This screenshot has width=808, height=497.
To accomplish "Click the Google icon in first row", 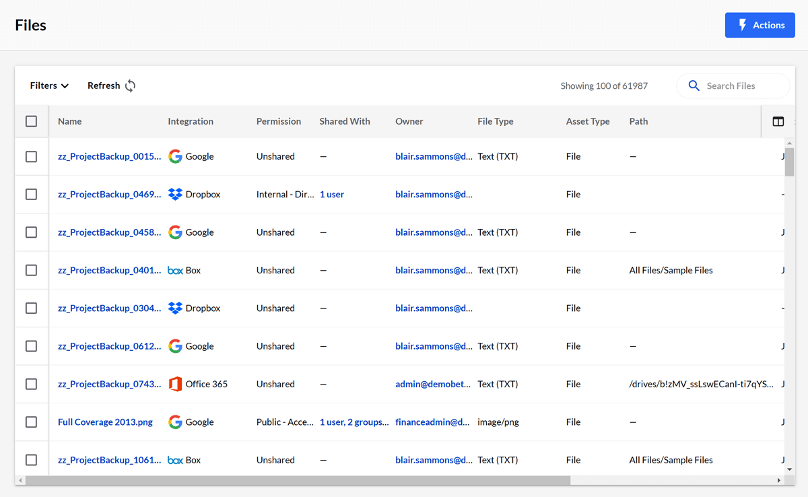I will pyautogui.click(x=175, y=156).
